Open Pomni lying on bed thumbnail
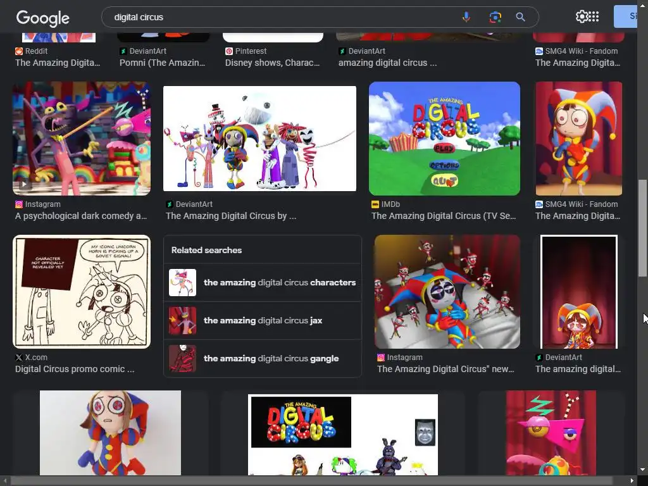 [447, 292]
